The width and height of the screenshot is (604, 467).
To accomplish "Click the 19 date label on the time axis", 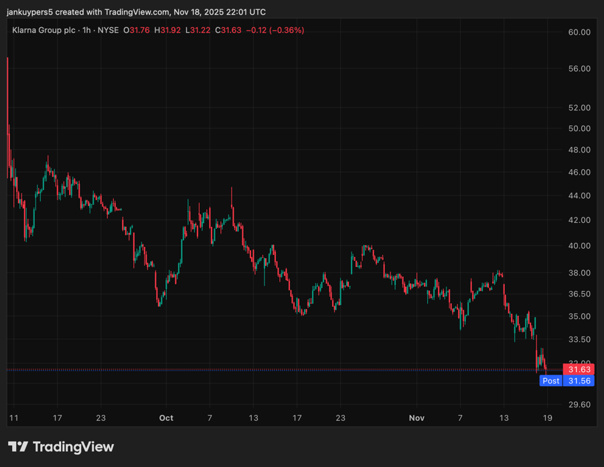I will click(547, 417).
